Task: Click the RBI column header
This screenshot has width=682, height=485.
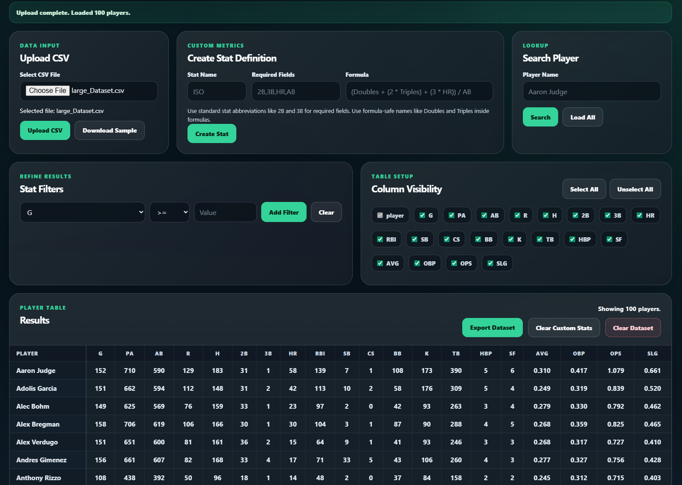Action: coord(320,353)
